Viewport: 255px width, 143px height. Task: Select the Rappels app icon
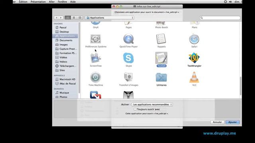point(161,39)
